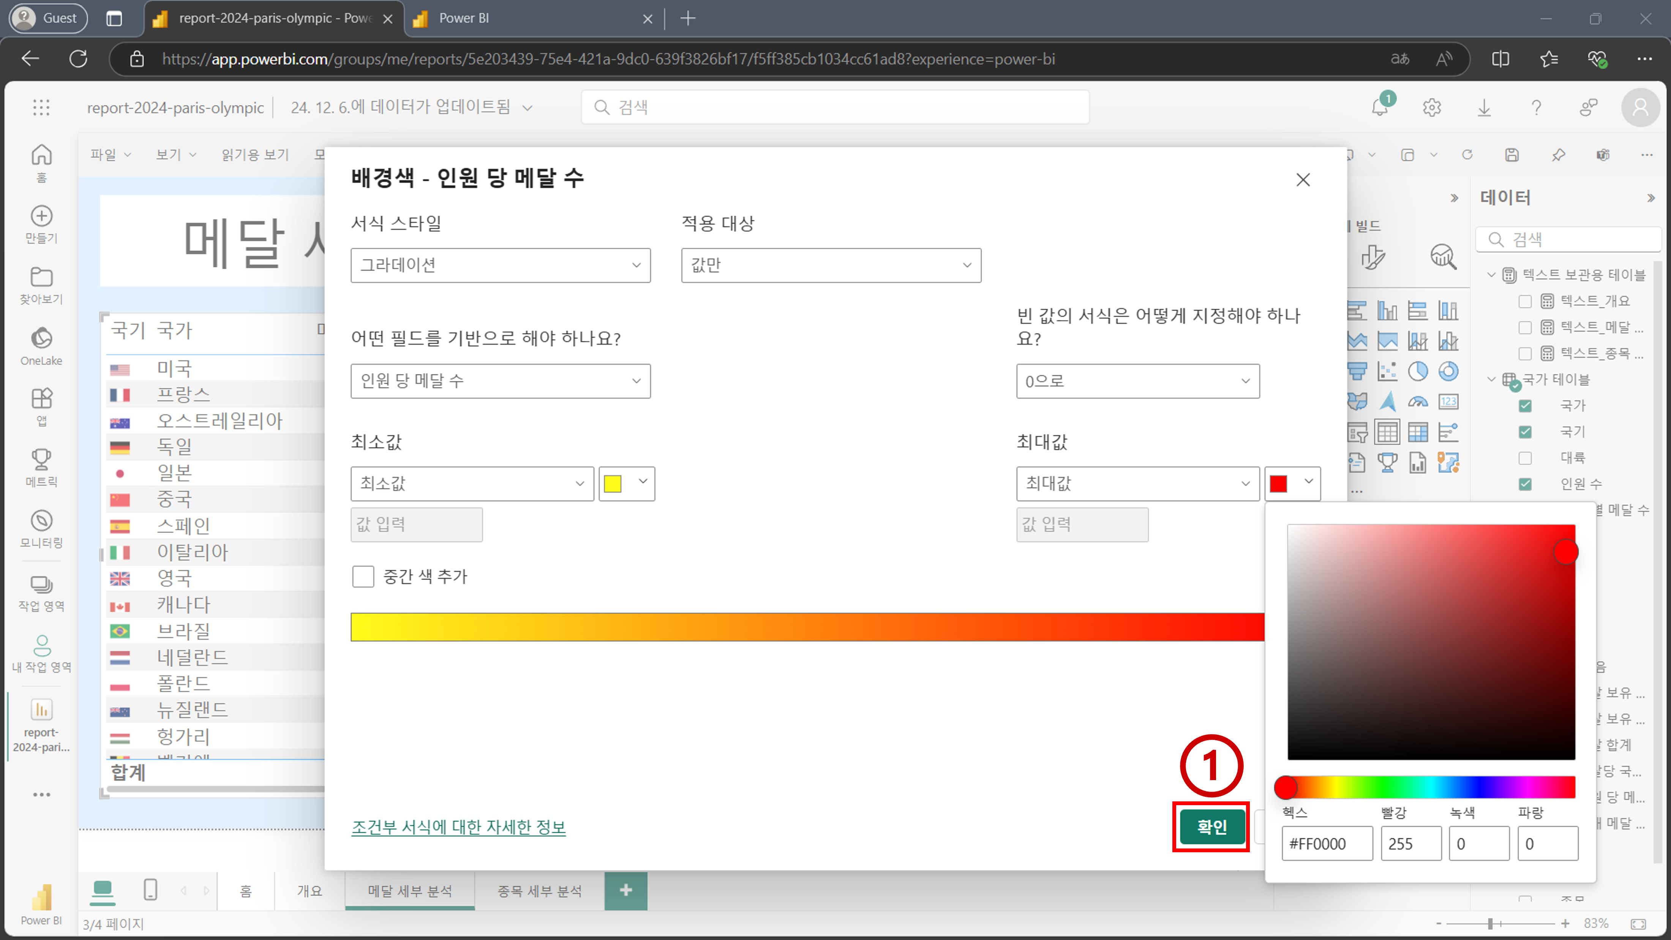Open the yellow minimum color swatch
The width and height of the screenshot is (1671, 940).
[627, 483]
